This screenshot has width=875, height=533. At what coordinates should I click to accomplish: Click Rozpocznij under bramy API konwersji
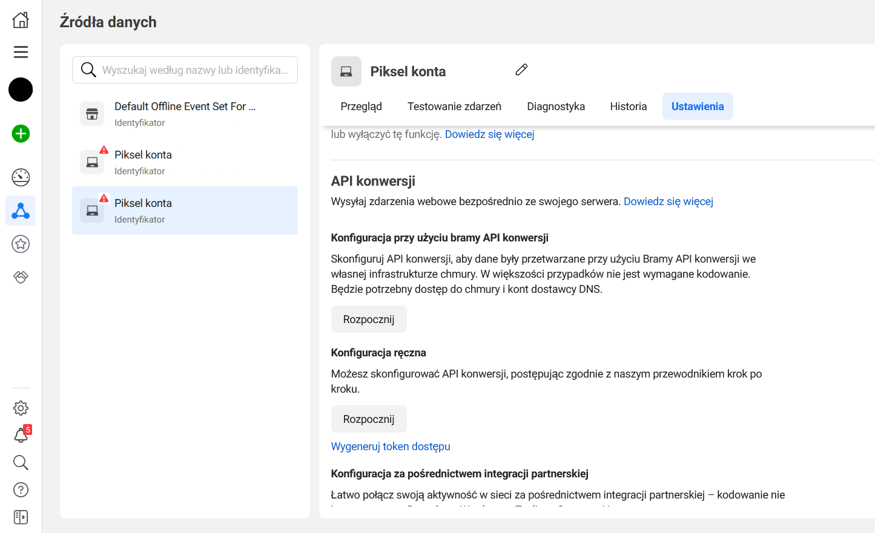point(368,319)
